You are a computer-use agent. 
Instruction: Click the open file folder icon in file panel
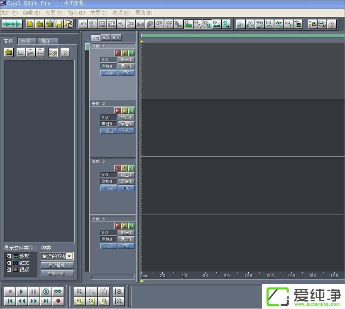9,52
